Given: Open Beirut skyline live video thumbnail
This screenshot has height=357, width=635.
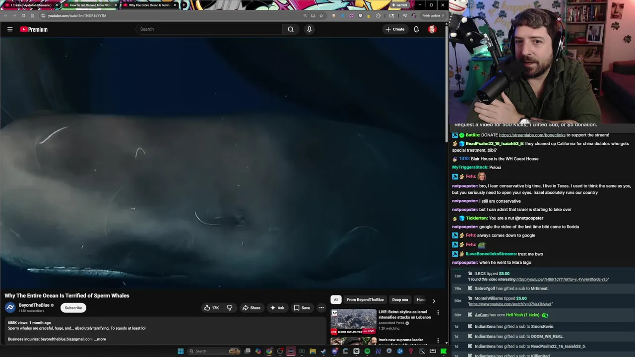Looking at the screenshot, I should 354,321.
